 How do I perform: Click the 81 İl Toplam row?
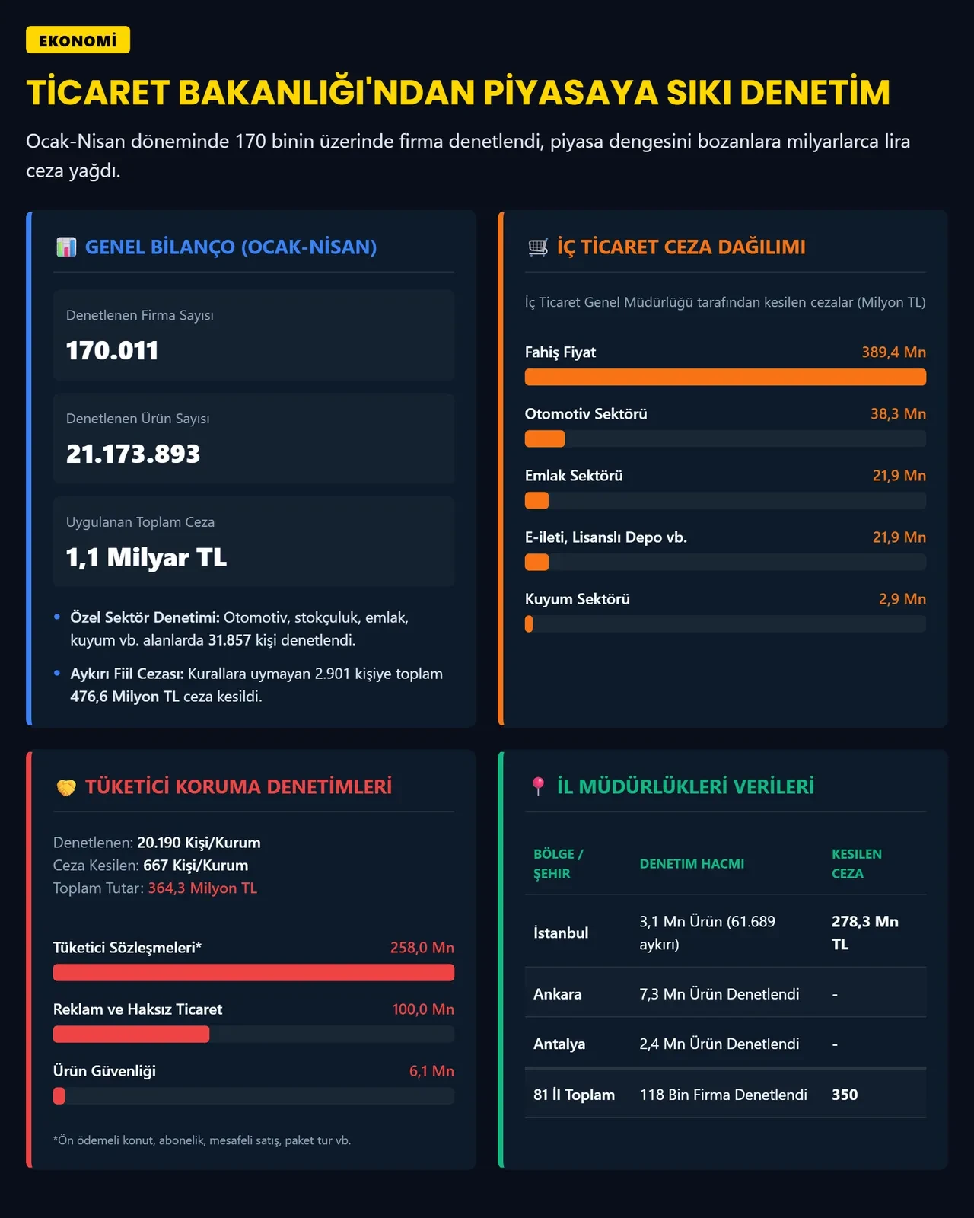tap(725, 1095)
